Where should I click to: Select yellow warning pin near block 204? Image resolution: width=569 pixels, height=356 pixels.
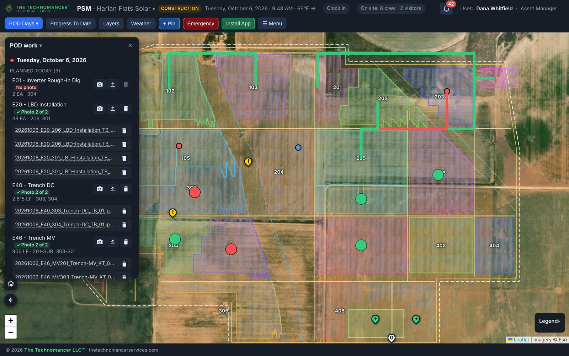point(248,162)
